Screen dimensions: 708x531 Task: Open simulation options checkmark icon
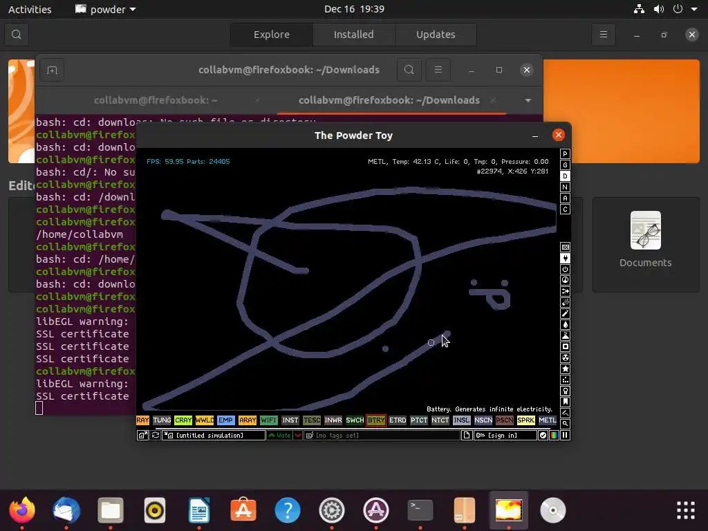(x=543, y=436)
